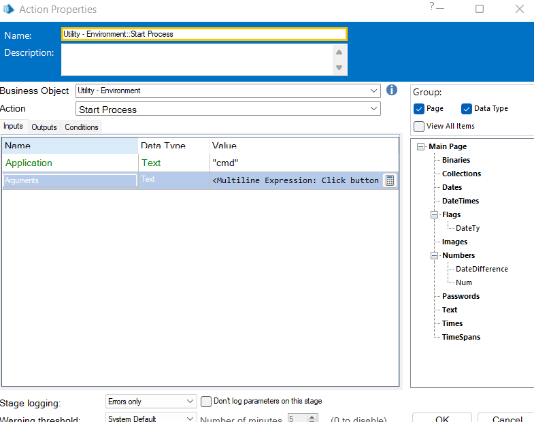Open the Business Object dropdown
Image resolution: width=534 pixels, height=422 pixels.
(373, 91)
